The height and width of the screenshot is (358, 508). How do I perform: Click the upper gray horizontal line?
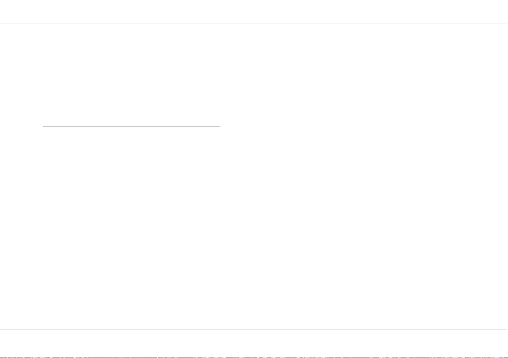coord(131,127)
